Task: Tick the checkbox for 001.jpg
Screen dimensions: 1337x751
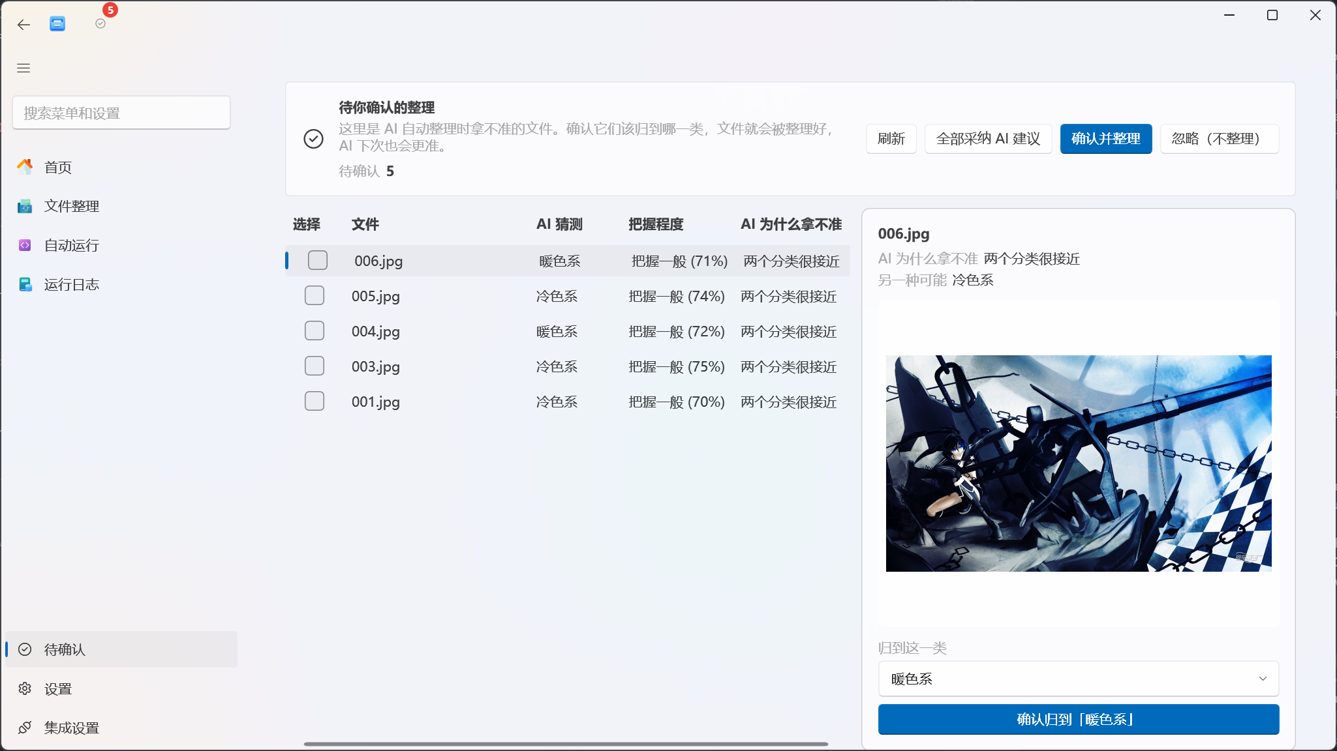Action: tap(315, 401)
